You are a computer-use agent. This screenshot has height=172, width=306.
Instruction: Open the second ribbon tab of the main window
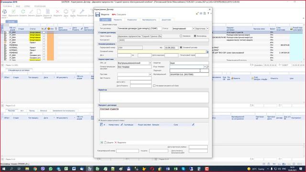(x=18, y=6)
